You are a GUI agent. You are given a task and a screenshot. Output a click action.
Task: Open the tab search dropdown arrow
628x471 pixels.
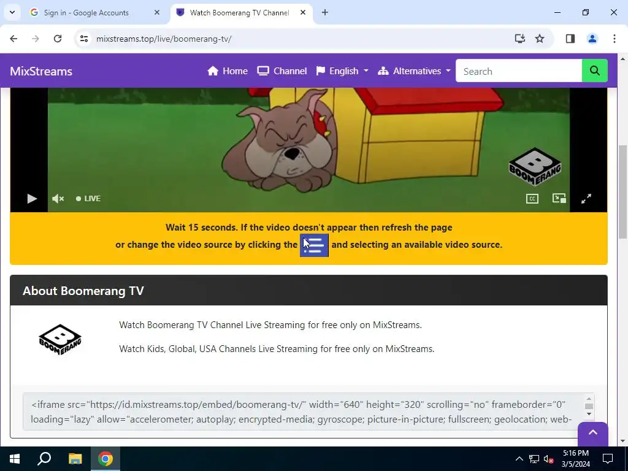12,12
